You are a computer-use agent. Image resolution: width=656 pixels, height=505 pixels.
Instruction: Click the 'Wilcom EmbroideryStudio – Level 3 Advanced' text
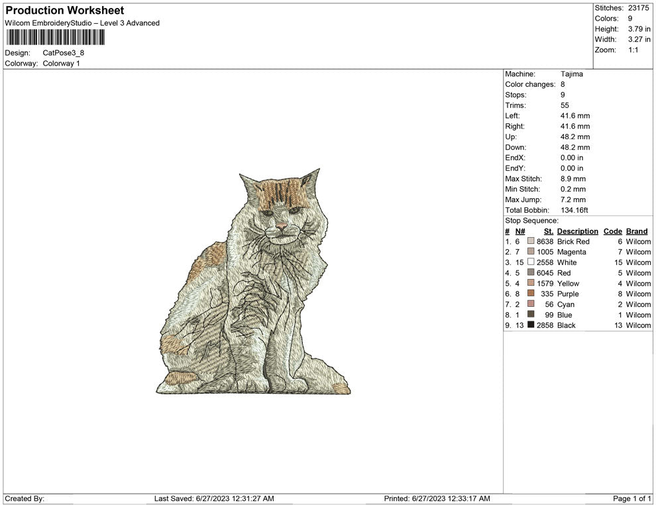pos(82,23)
